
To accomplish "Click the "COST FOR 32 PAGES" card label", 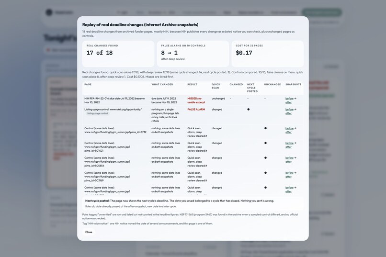I will [249, 45].
